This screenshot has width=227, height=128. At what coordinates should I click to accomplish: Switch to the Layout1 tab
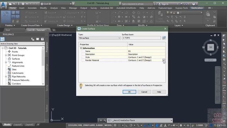point(18,124)
